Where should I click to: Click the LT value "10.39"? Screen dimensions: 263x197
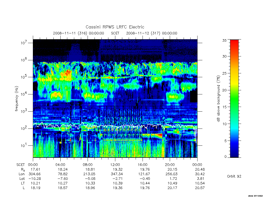[118, 183]
